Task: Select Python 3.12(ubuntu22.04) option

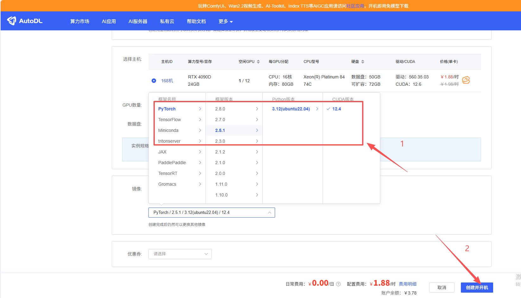Action: point(291,109)
